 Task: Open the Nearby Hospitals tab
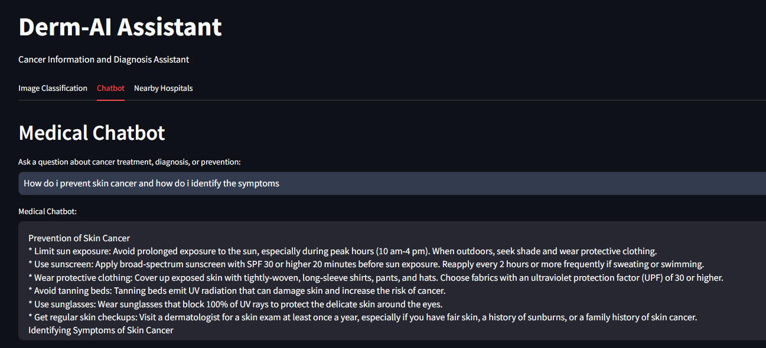click(x=163, y=88)
